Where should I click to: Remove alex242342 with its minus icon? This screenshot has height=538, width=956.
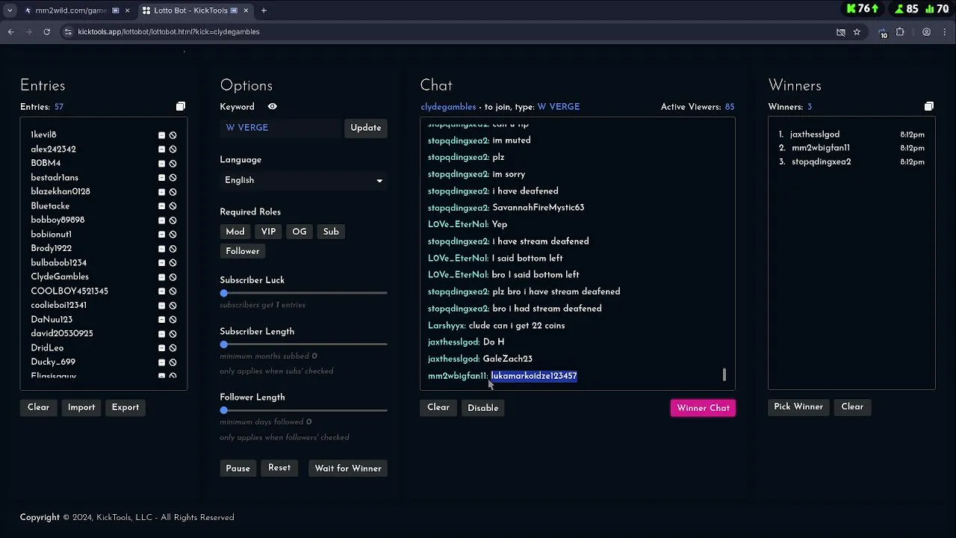pyautogui.click(x=161, y=149)
